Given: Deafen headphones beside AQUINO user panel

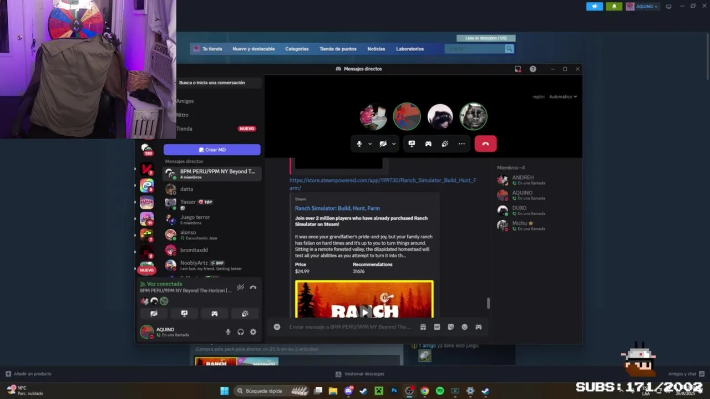Looking at the screenshot, I should coord(240,332).
